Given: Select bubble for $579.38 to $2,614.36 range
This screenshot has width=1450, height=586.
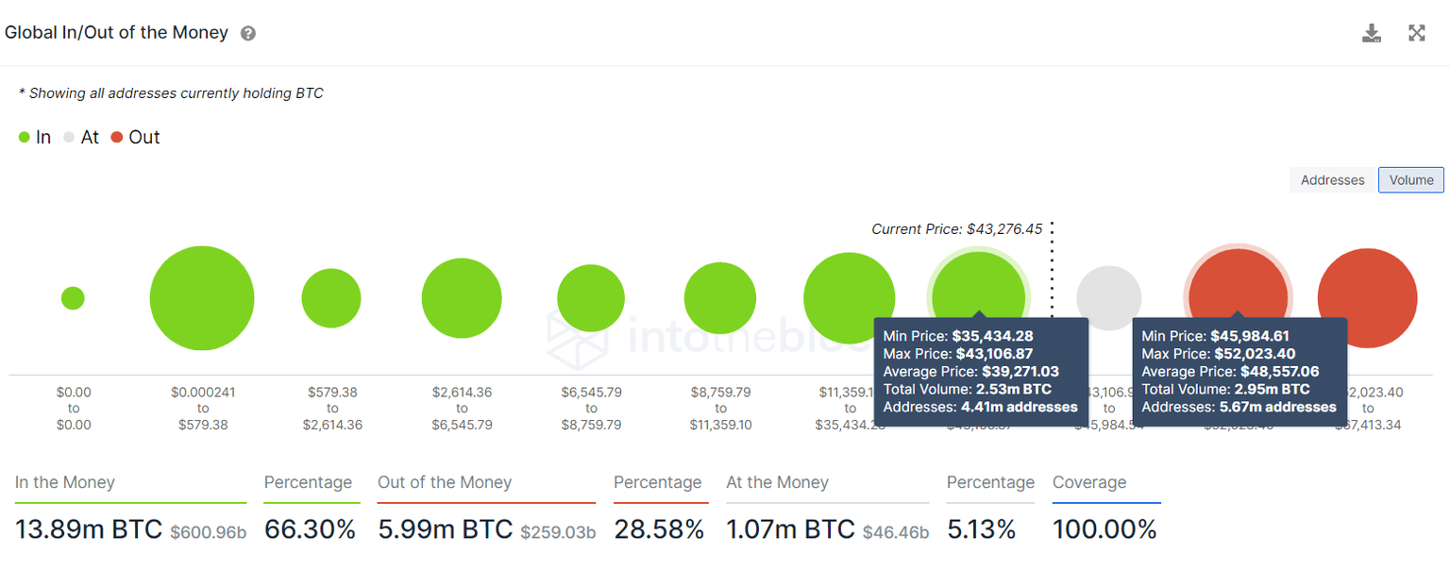Looking at the screenshot, I should (x=331, y=298).
